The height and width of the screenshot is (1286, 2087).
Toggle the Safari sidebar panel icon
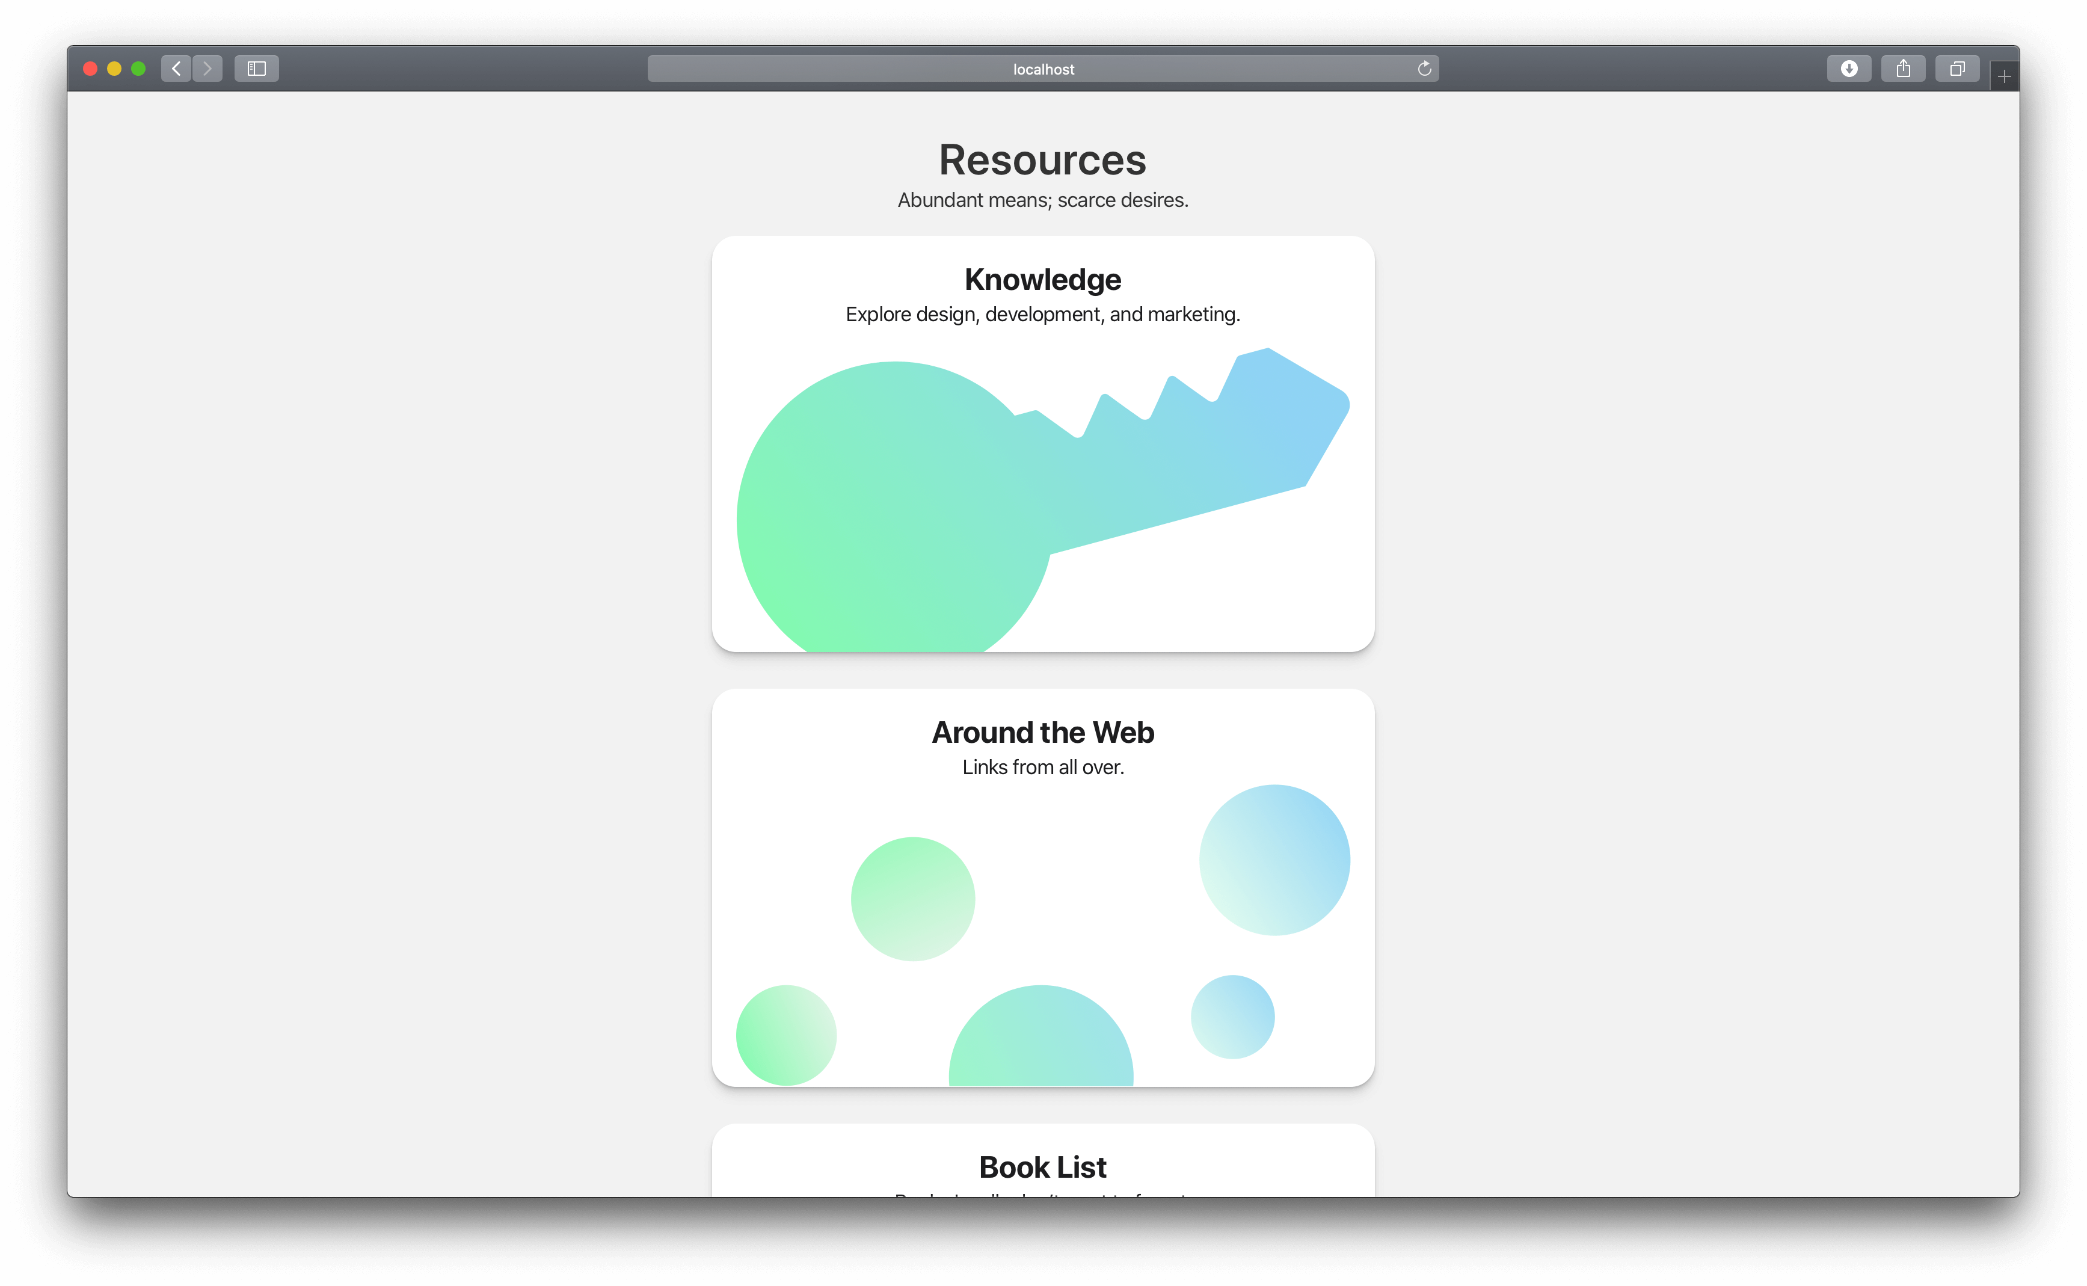point(256,69)
